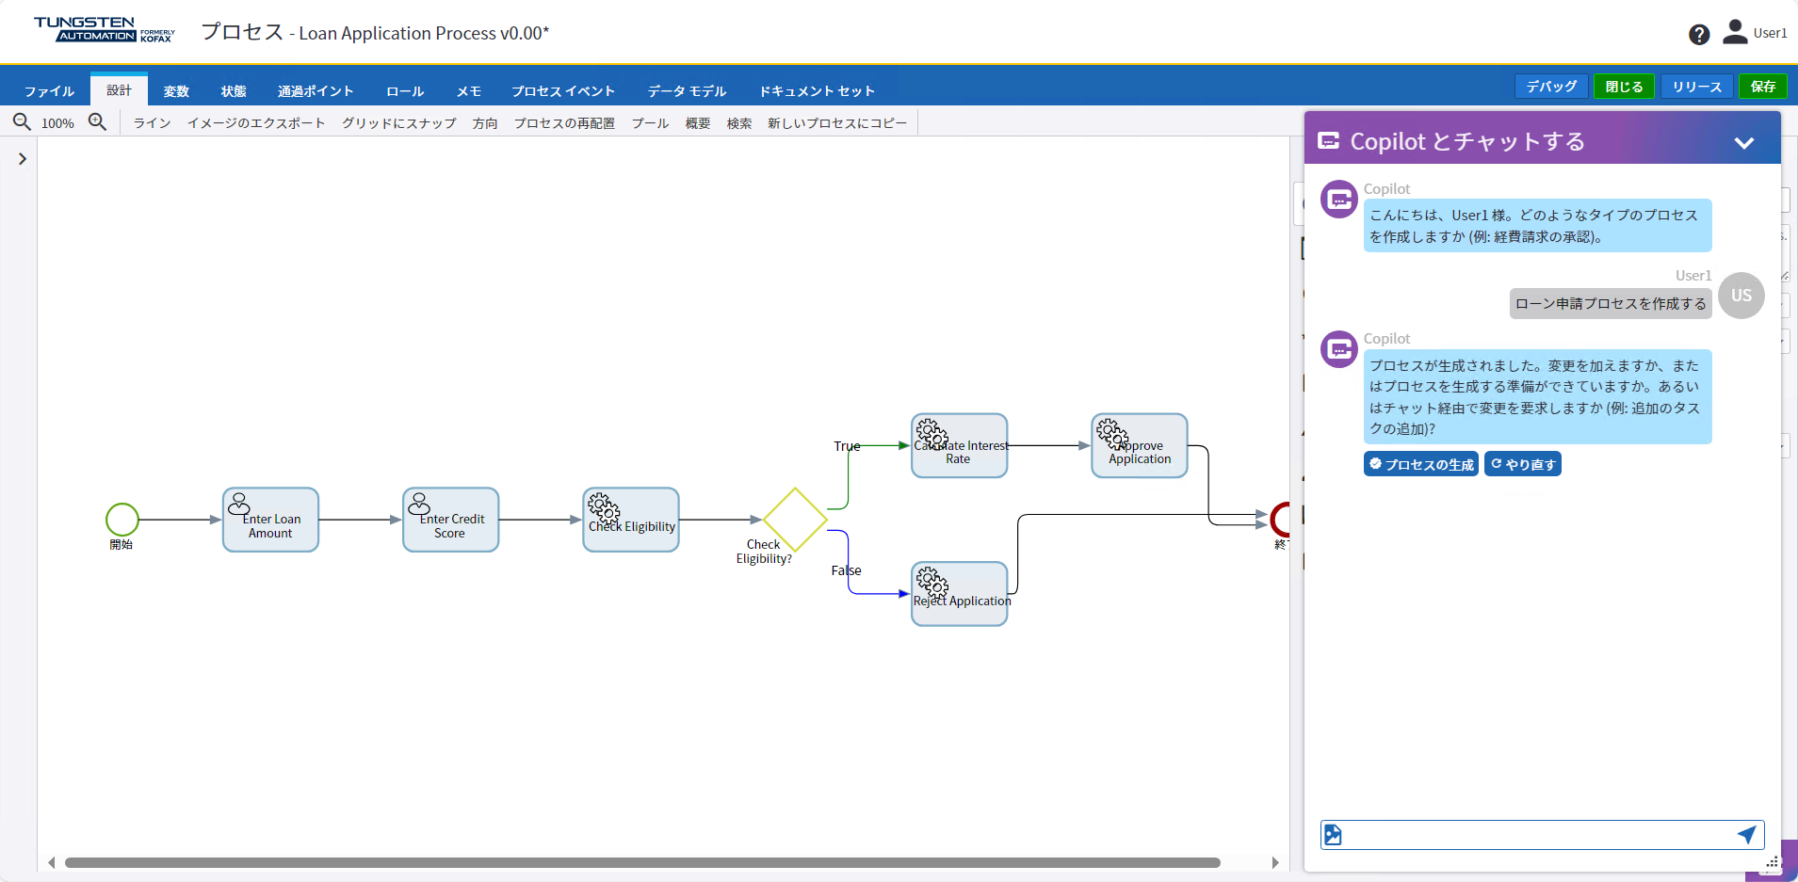Click the attachment icon in chat input
Viewport: 1798px width, 882px height.
pyautogui.click(x=1333, y=835)
